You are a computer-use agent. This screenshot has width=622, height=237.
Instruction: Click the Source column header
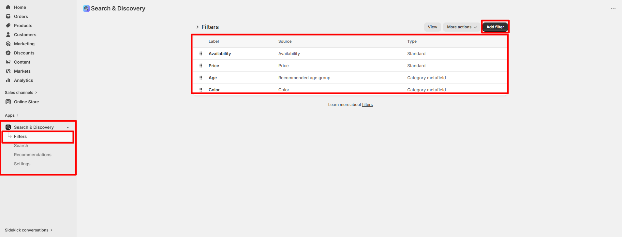(x=285, y=41)
